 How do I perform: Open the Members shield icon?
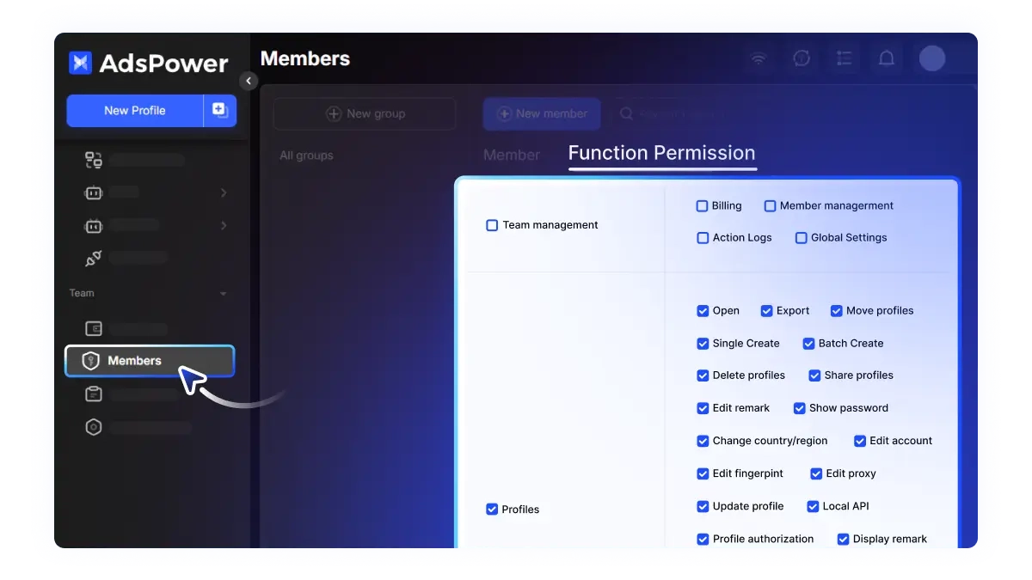(x=90, y=361)
